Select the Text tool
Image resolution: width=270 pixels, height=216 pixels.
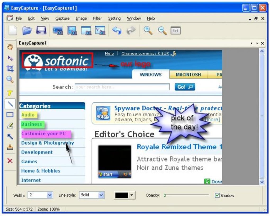(10, 93)
